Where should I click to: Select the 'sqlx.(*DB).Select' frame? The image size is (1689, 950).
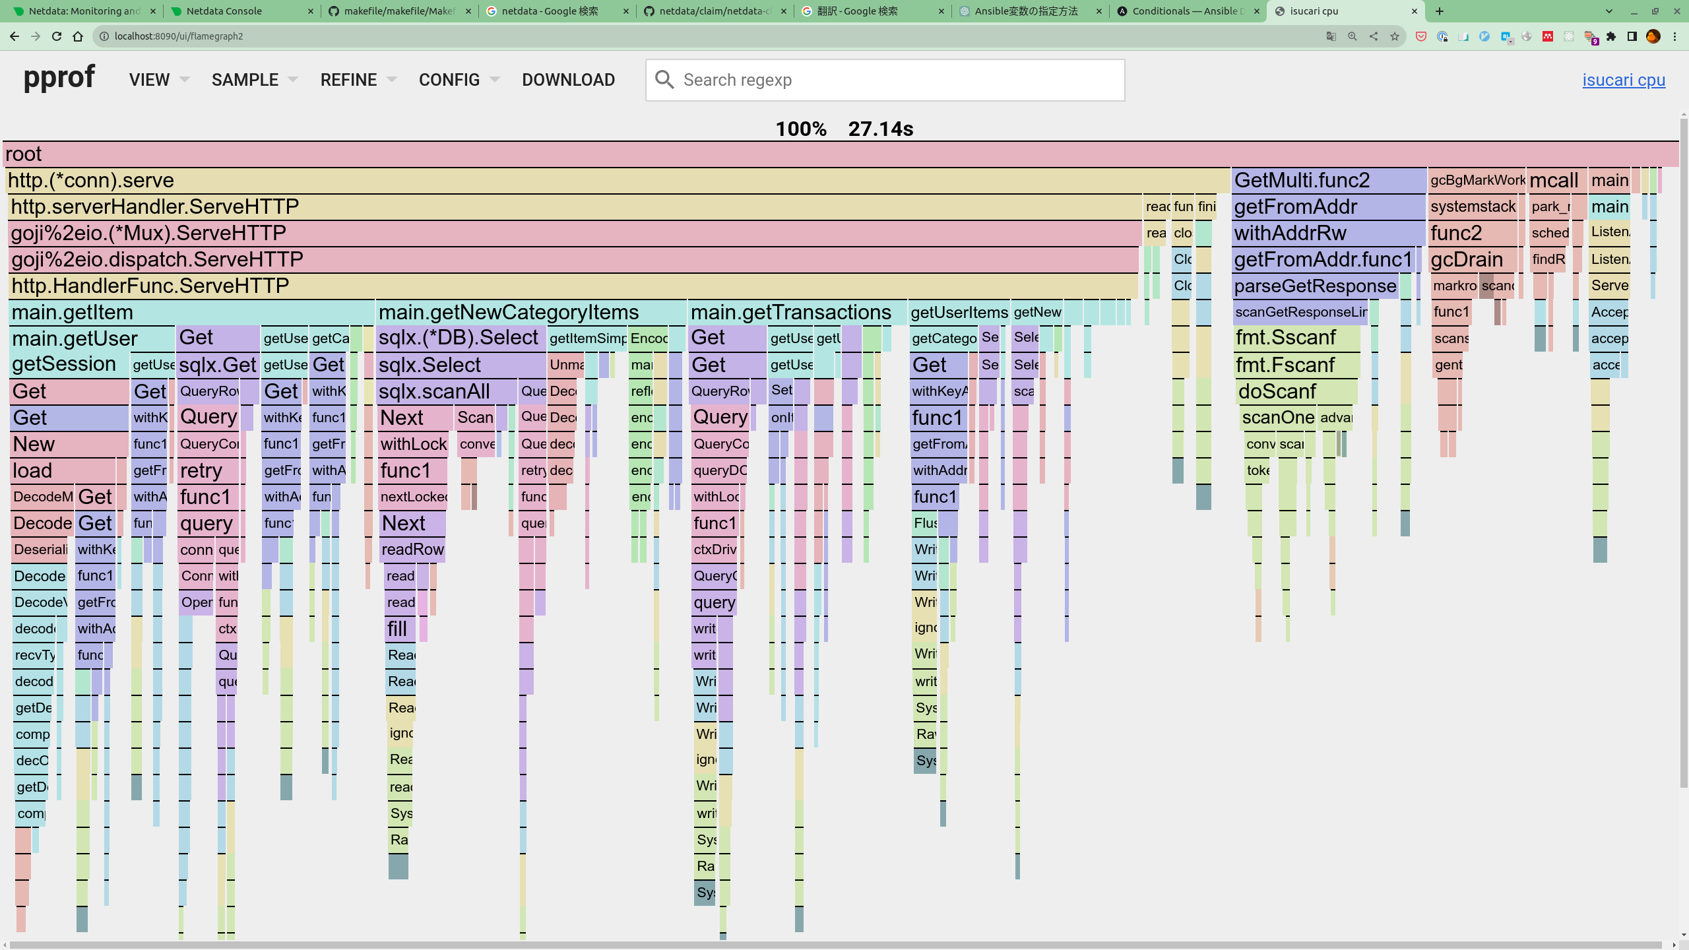461,338
